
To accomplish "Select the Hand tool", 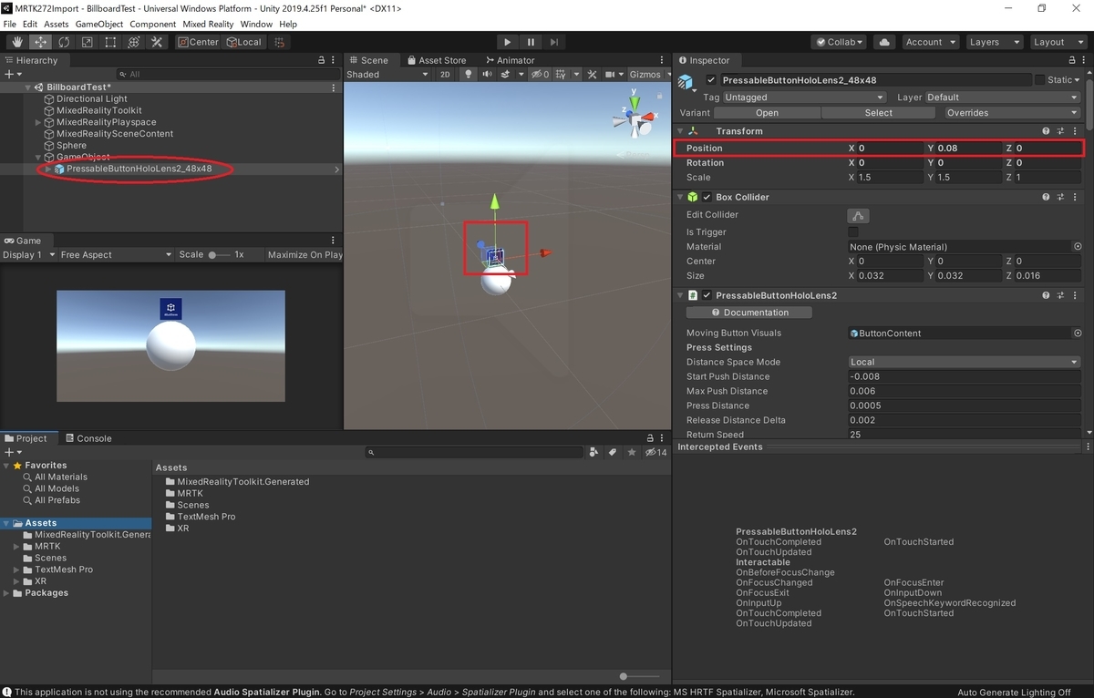I will point(17,42).
